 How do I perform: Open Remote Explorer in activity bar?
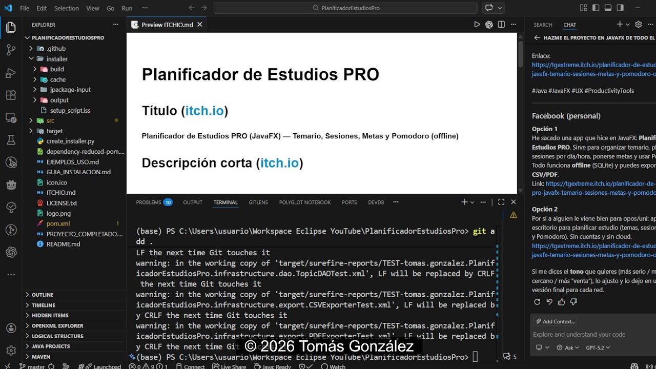pos(11,117)
